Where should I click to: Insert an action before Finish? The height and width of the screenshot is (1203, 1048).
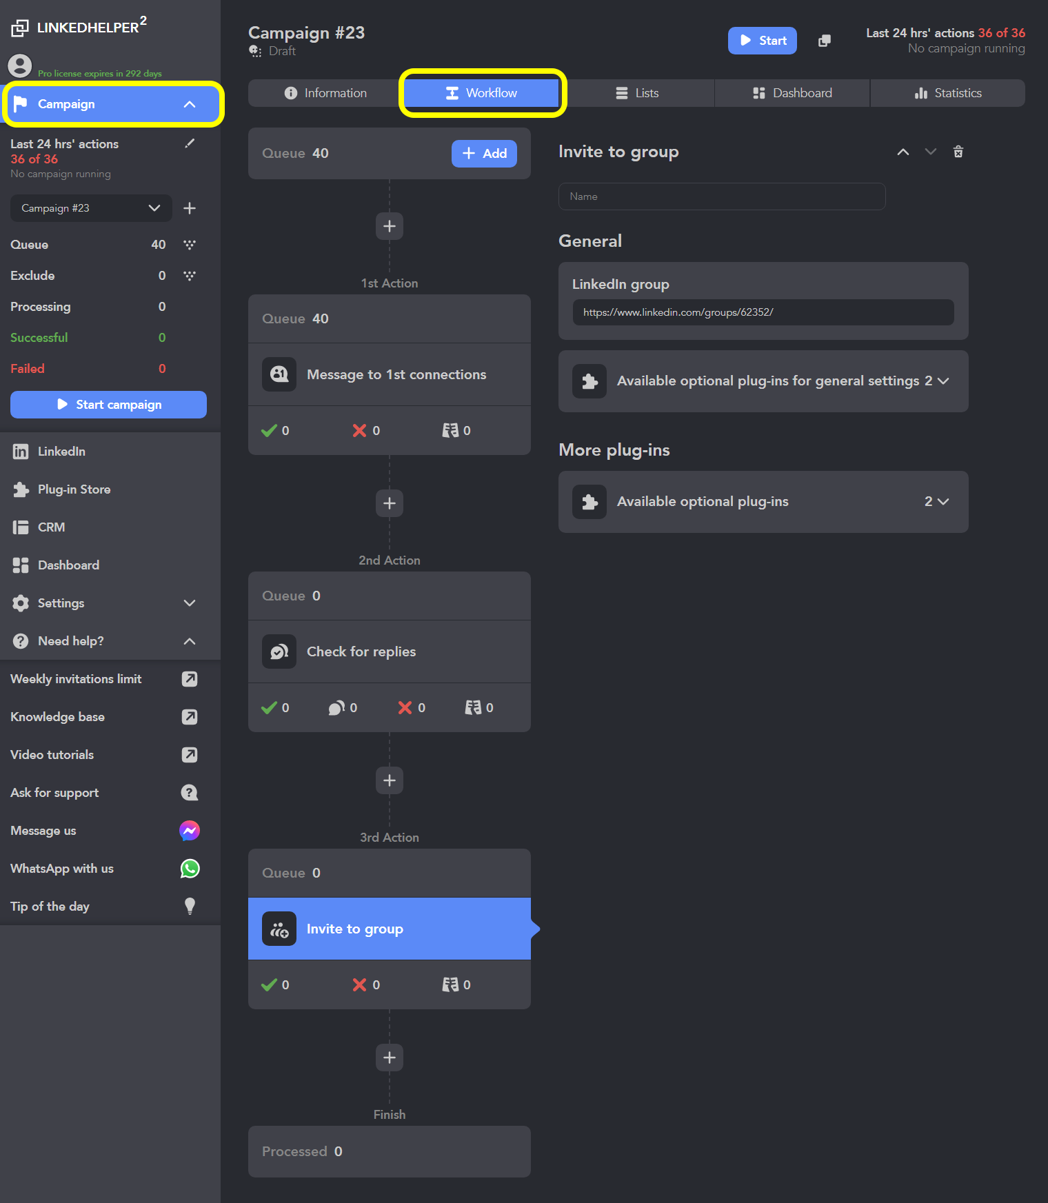point(390,1058)
